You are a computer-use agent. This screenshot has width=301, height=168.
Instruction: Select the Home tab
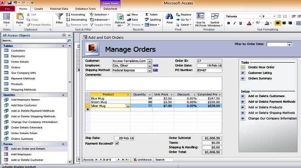pos(23,9)
